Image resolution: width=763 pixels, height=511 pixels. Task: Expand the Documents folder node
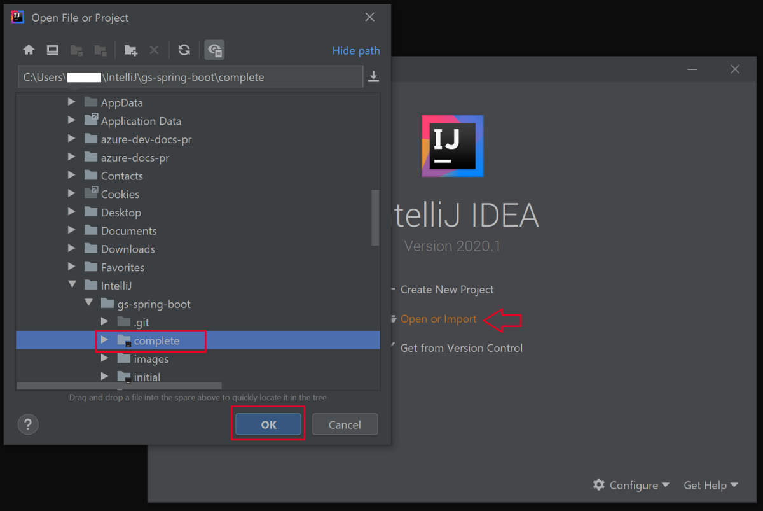click(x=72, y=230)
